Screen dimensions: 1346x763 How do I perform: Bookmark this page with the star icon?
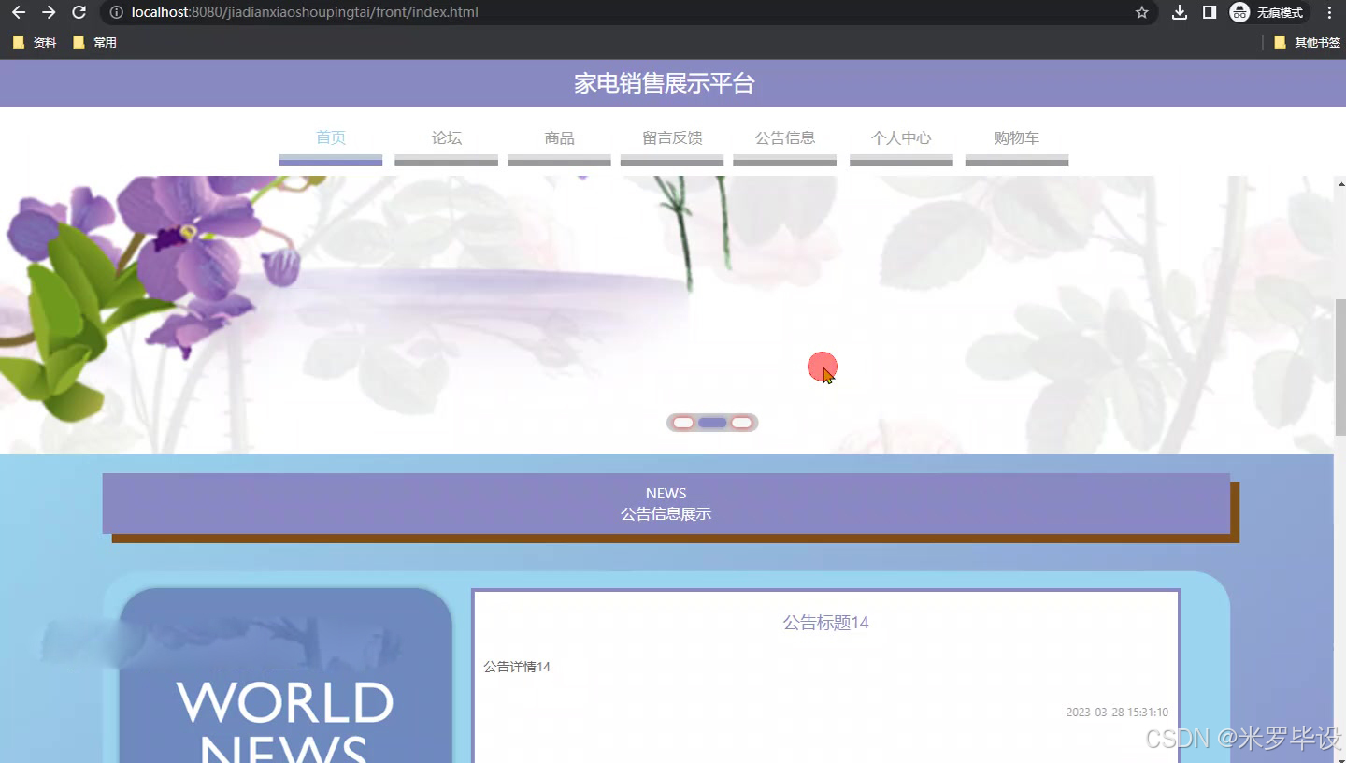coord(1141,12)
